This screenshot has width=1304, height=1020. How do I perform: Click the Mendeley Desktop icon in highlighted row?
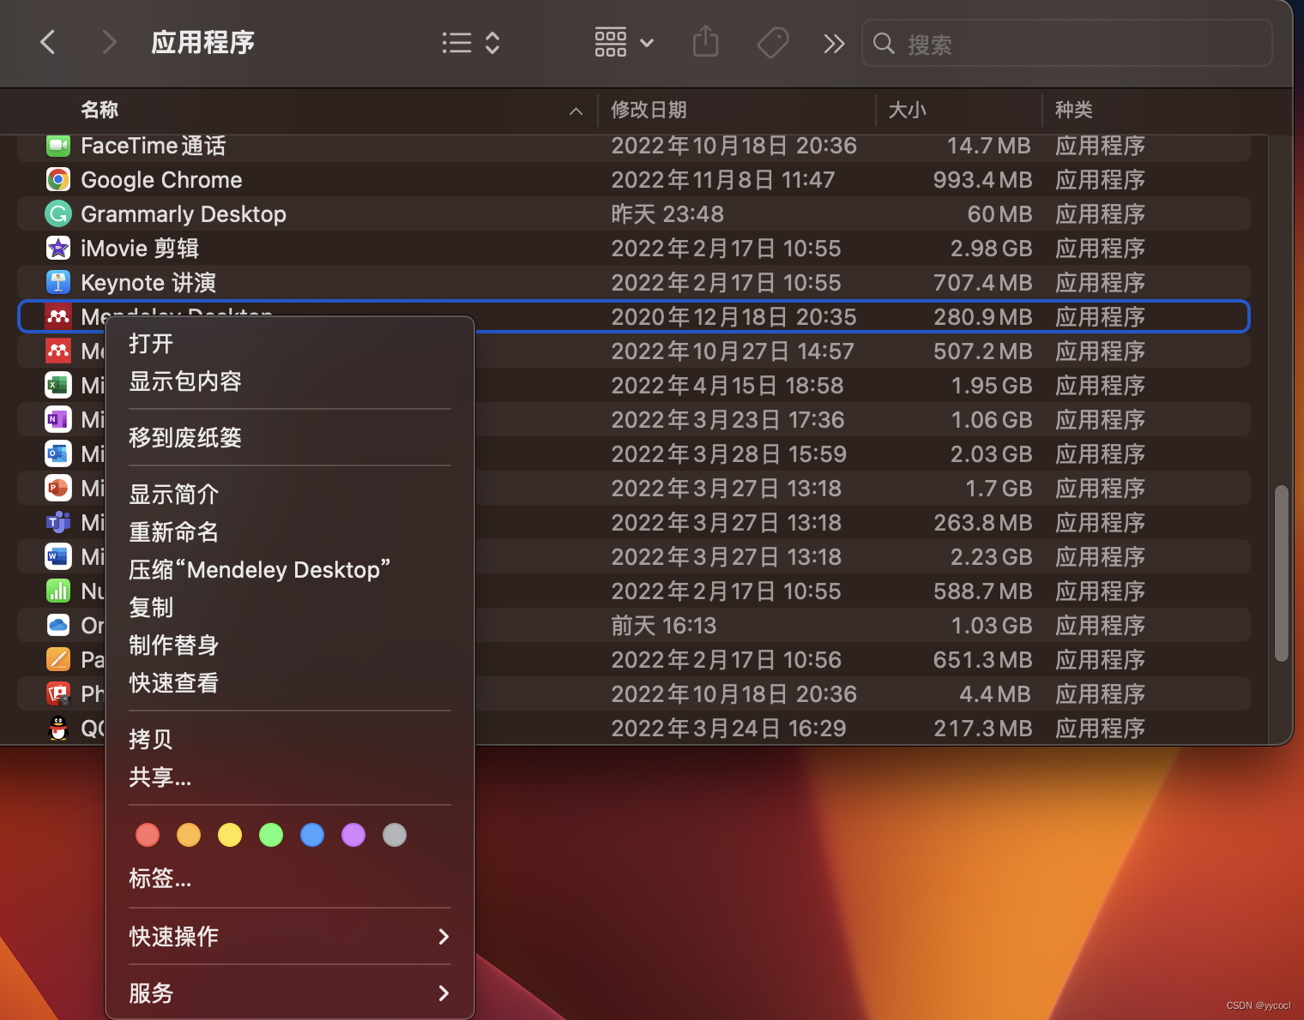pyautogui.click(x=58, y=317)
